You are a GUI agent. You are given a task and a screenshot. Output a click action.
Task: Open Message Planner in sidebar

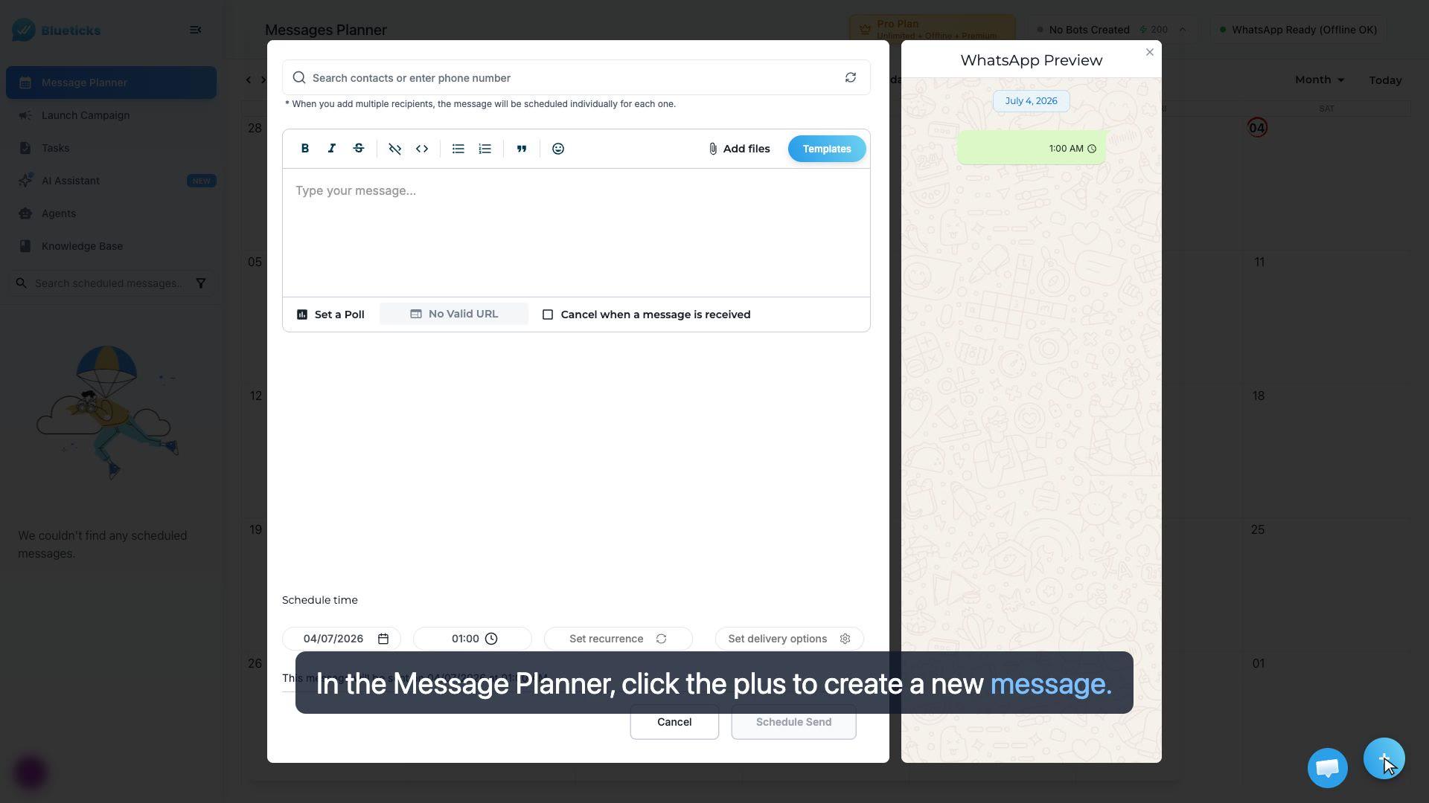111,83
